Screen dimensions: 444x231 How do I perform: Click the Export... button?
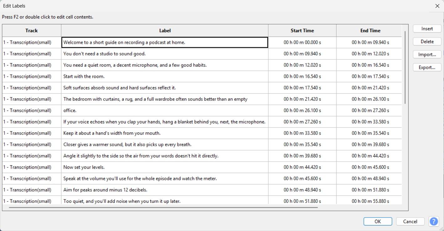[x=427, y=67]
